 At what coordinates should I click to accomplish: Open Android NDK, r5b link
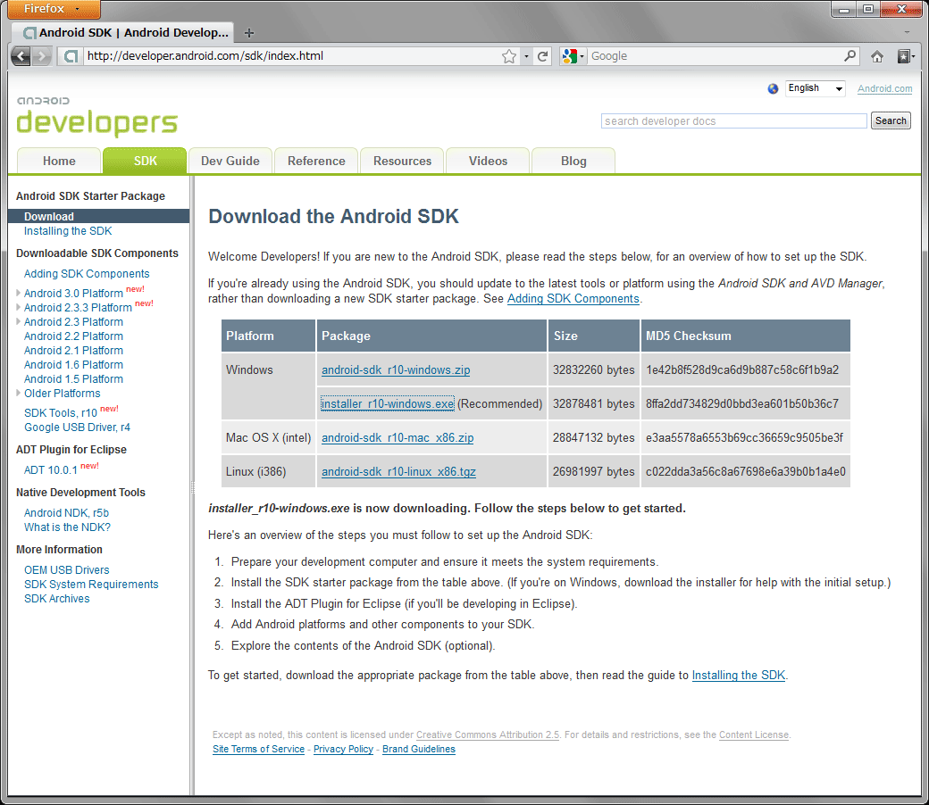click(x=66, y=512)
